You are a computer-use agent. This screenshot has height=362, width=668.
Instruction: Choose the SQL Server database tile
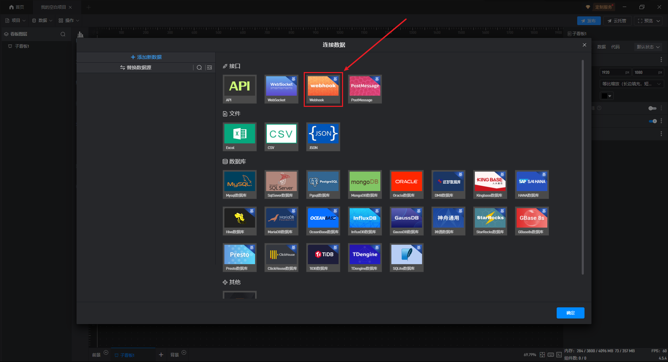[281, 184]
